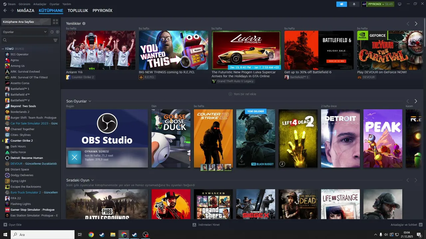This screenshot has width=426, height=239.
Task: Open Red Dead Redemption 2 cover
Action: pos(171,204)
